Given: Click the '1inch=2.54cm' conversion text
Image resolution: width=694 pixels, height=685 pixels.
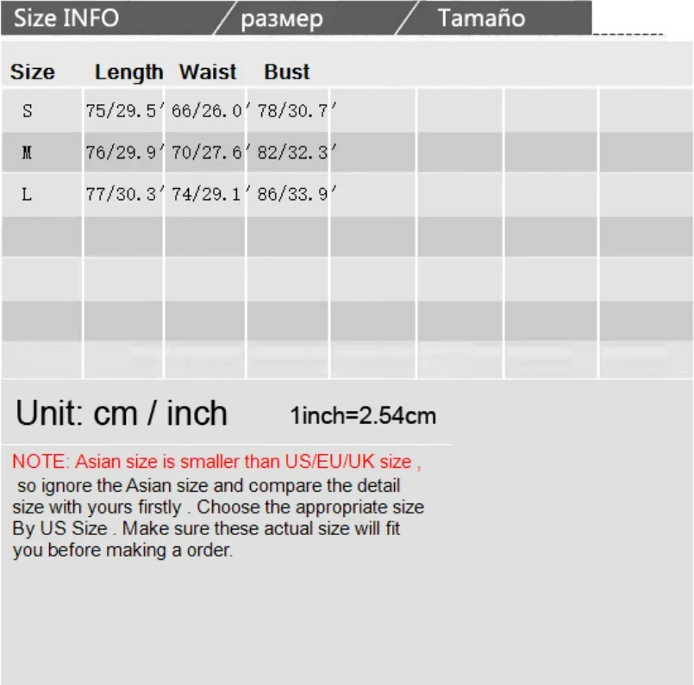Looking at the screenshot, I should click(363, 415).
